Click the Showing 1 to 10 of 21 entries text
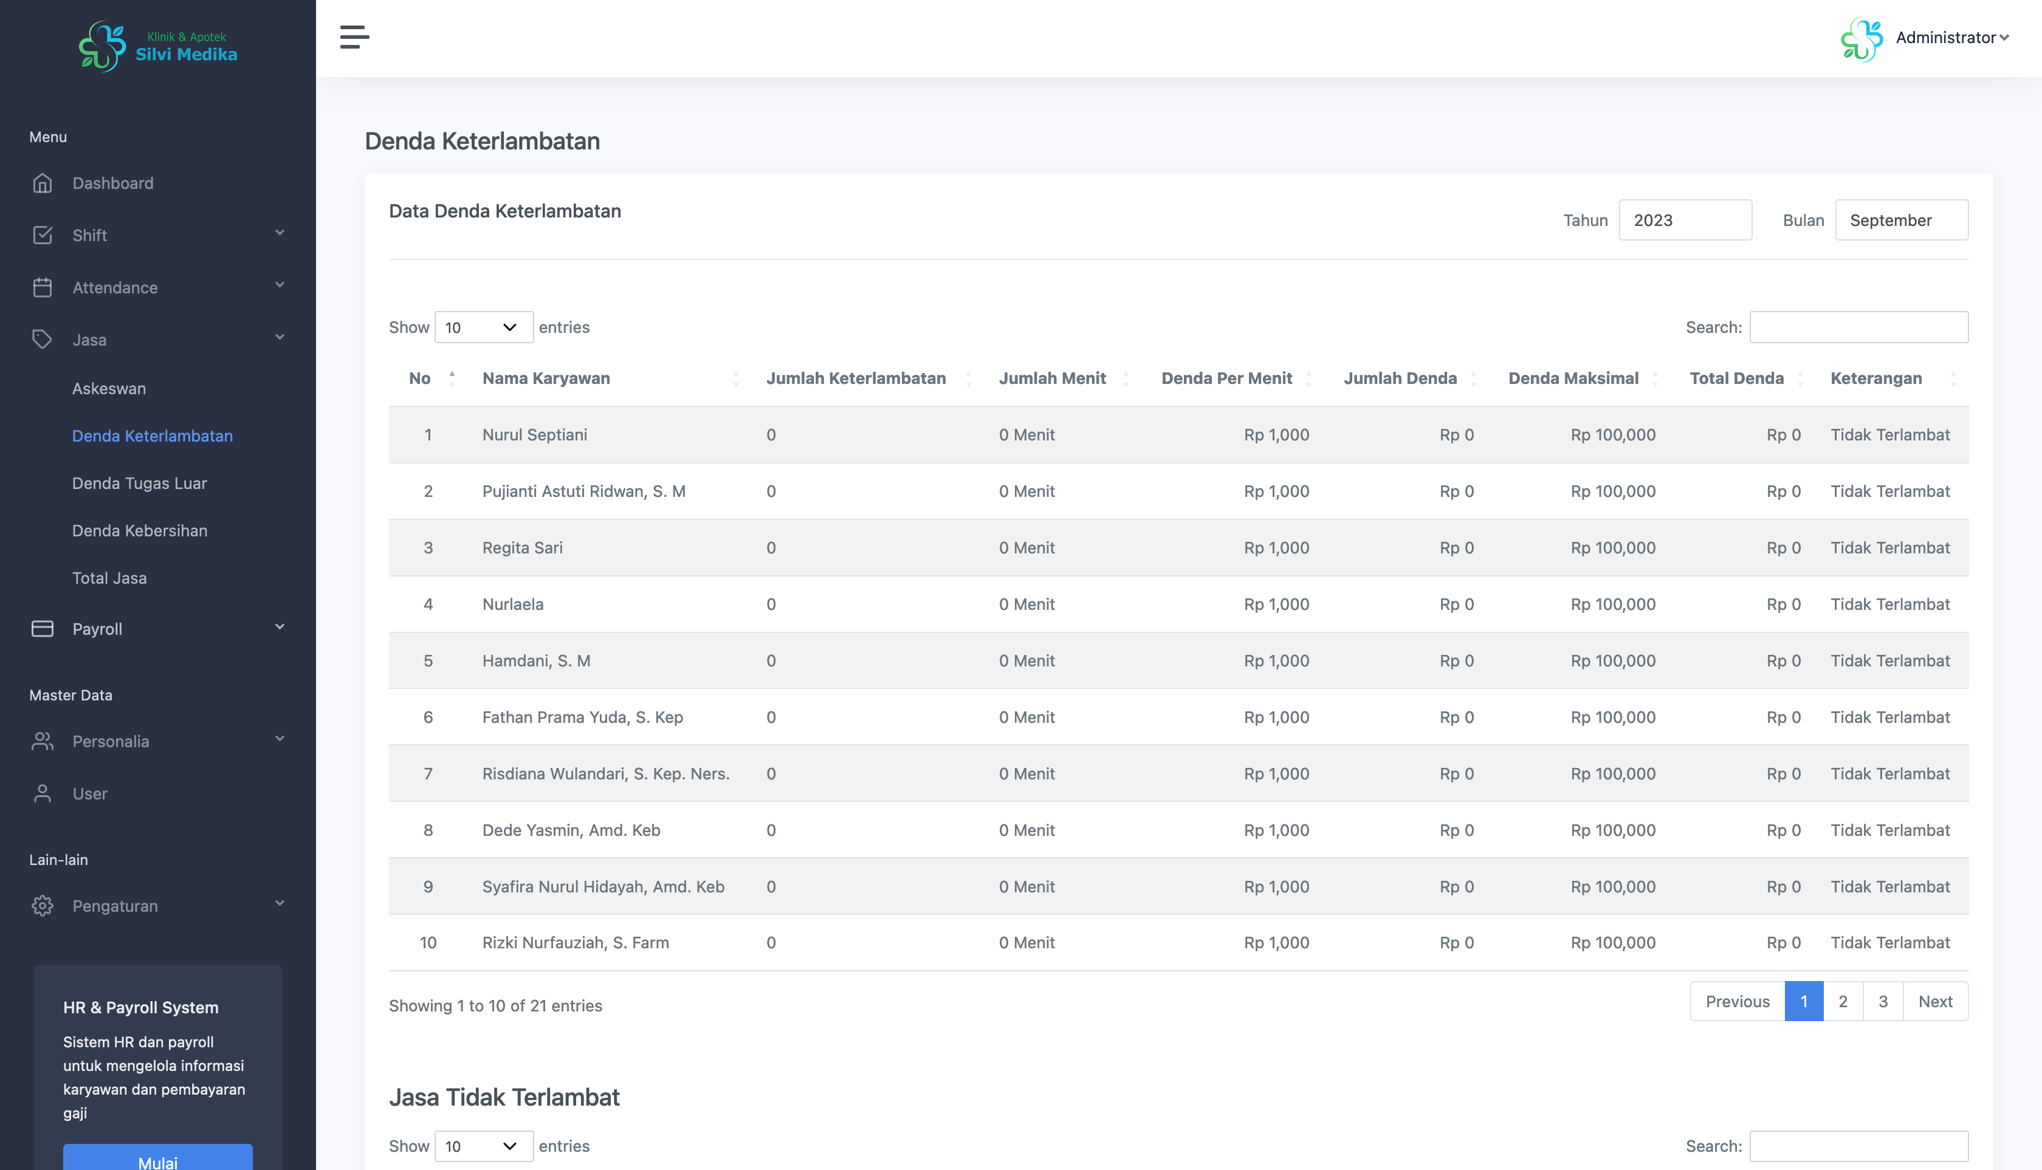This screenshot has height=1170, width=2042. point(495,1005)
